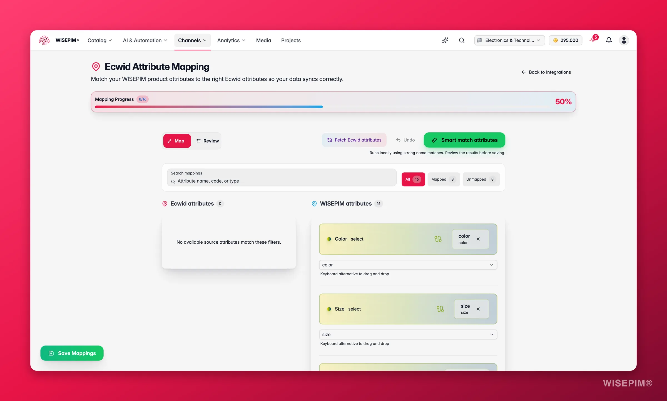
Task: Click the 50% progress value
Action: [x=563, y=101]
